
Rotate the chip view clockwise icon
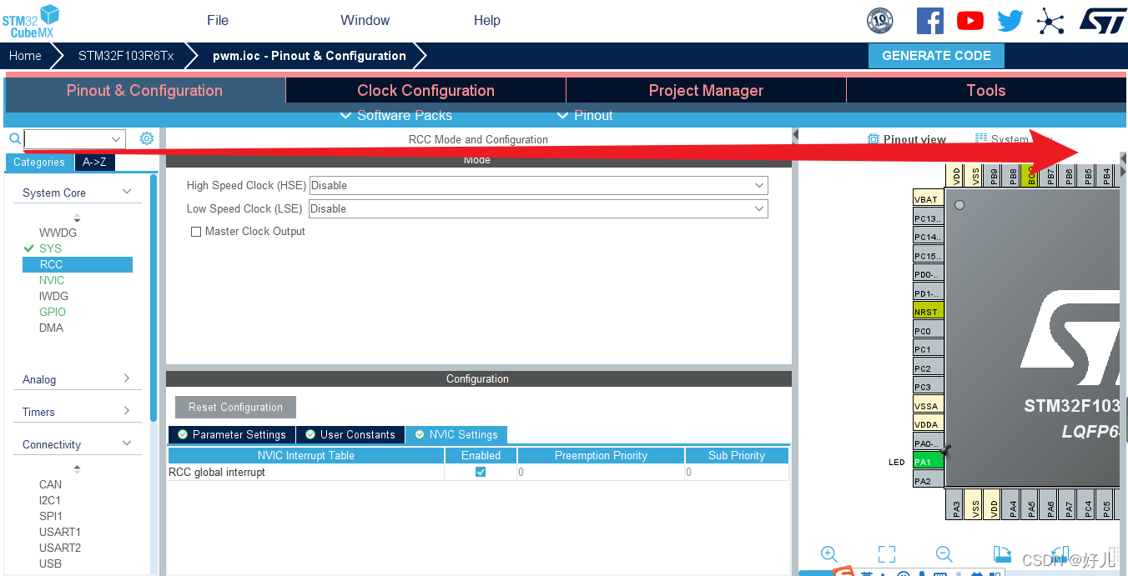click(1002, 554)
